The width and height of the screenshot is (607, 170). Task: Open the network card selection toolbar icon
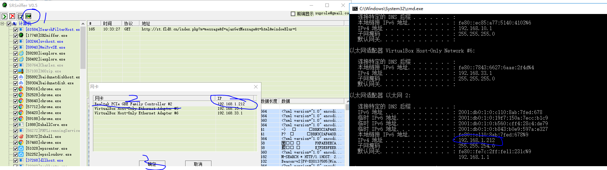pos(28,16)
